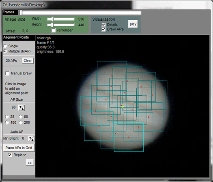Click the yellow crosshair at image center
The image size is (213, 182).
(x=123, y=106)
